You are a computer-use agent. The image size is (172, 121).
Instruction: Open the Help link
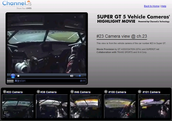pyautogui.click(x=164, y=6)
